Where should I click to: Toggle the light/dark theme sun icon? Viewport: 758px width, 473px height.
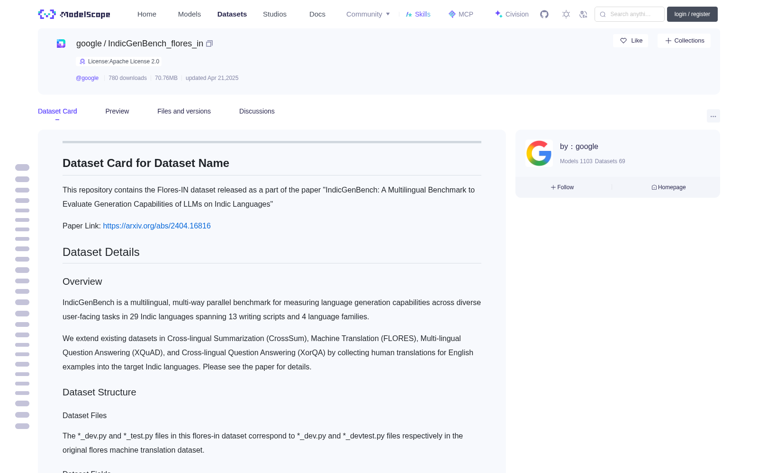coord(566,14)
